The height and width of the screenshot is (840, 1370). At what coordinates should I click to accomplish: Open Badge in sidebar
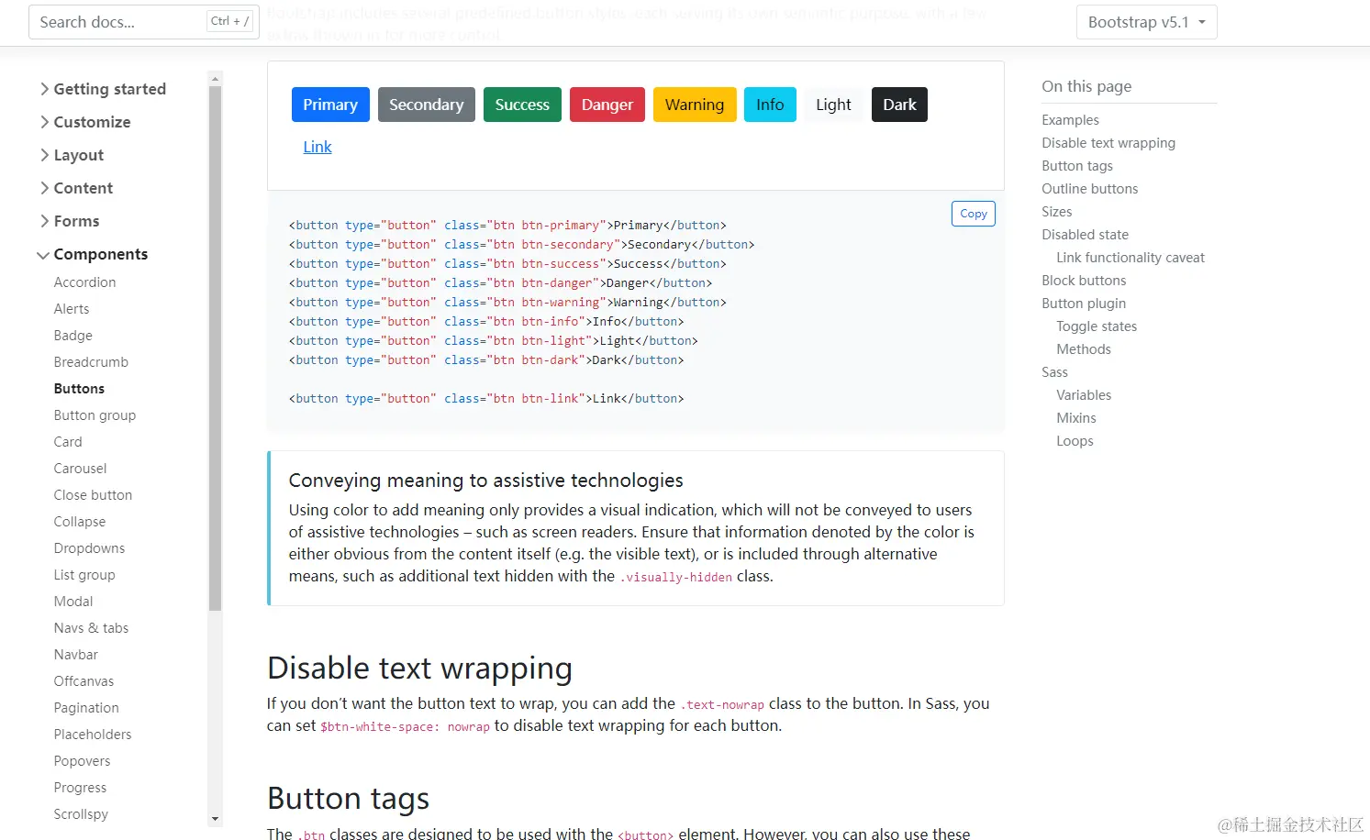pyautogui.click(x=72, y=336)
